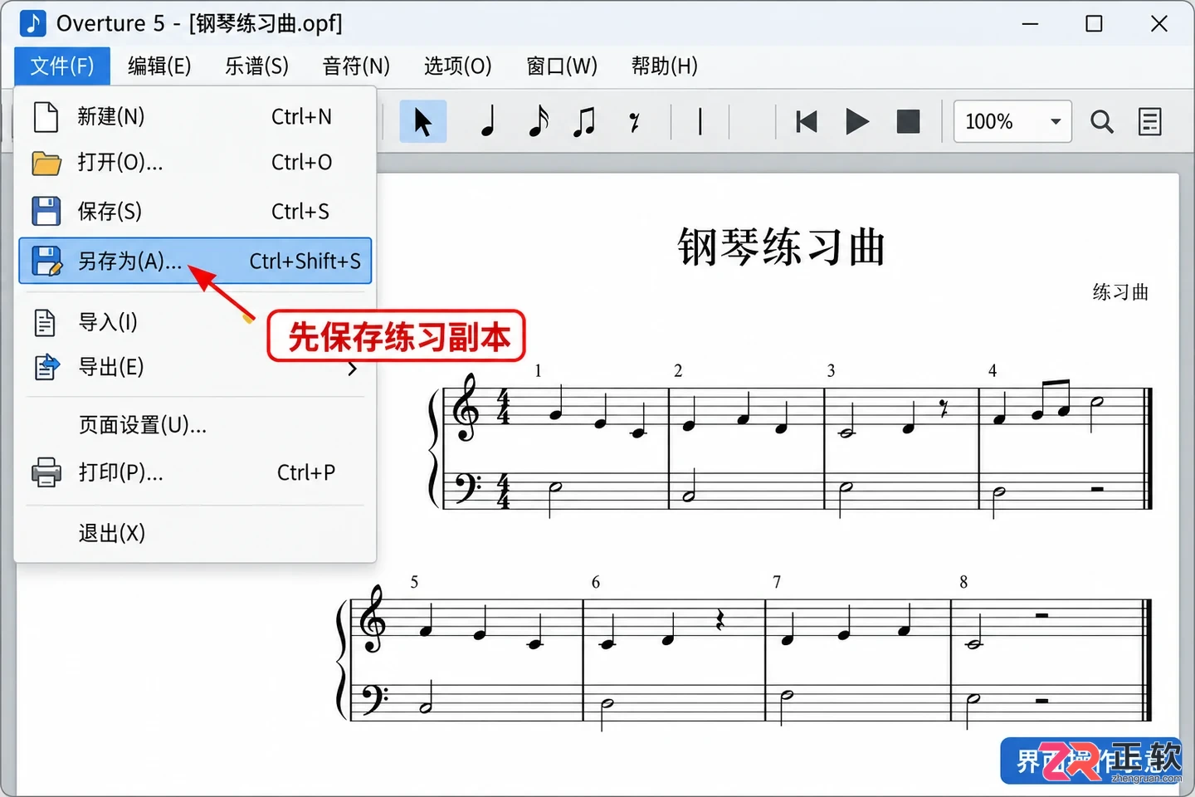This screenshot has height=797, width=1195.
Task: Open the 乐谱(S) menu
Action: coord(257,66)
